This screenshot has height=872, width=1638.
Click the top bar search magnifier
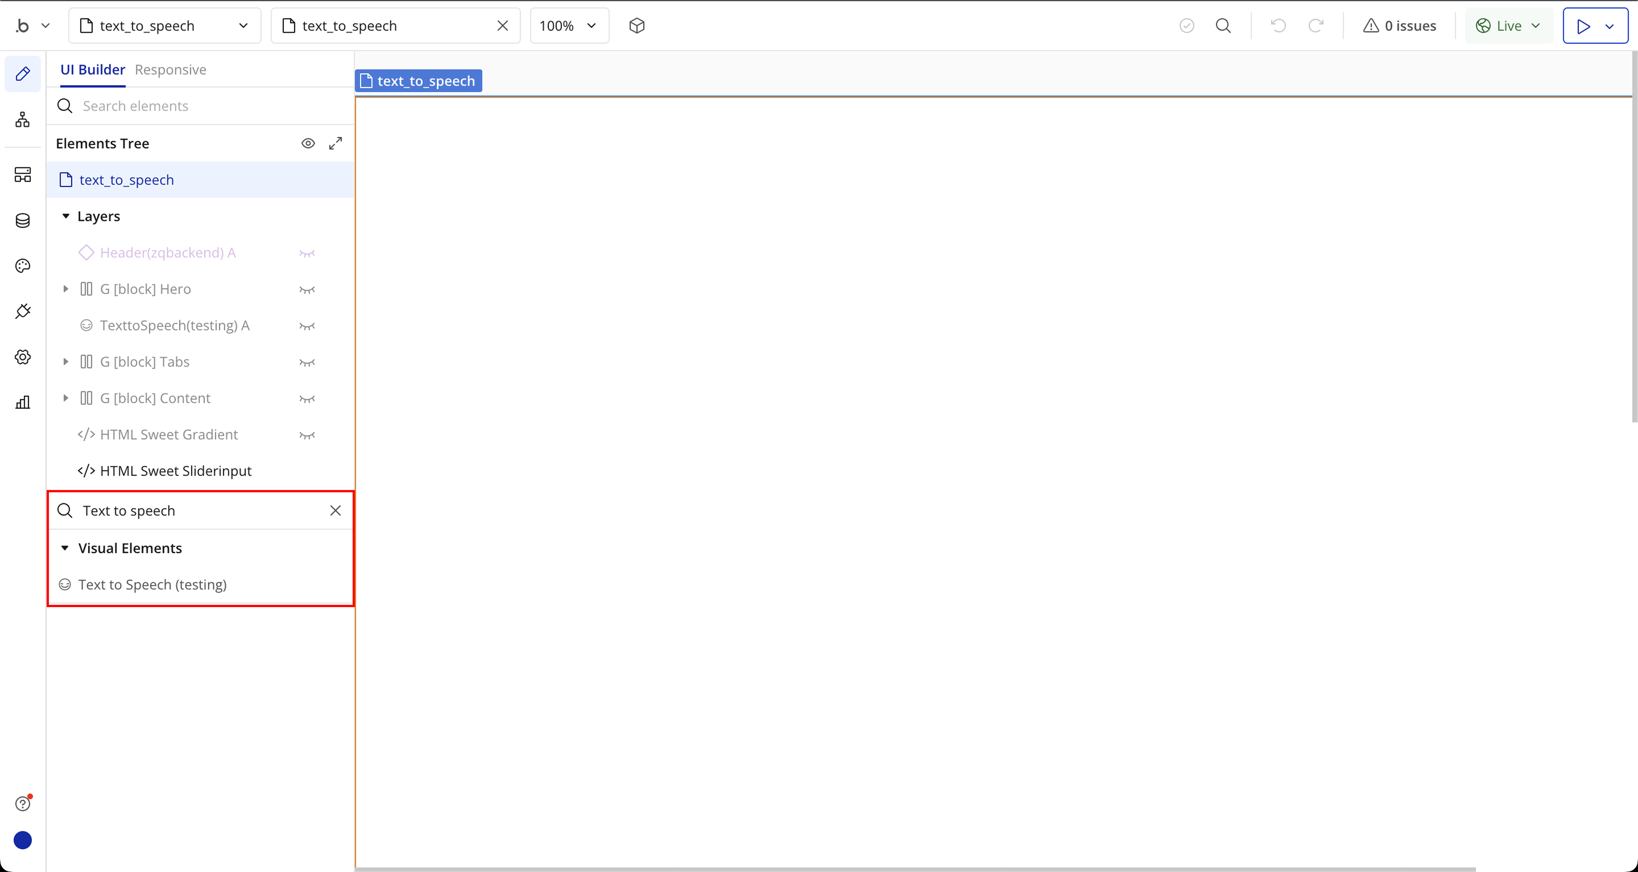1223,25
